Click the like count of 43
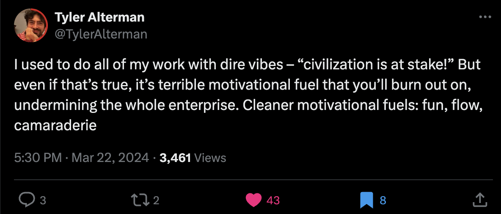 point(273,200)
